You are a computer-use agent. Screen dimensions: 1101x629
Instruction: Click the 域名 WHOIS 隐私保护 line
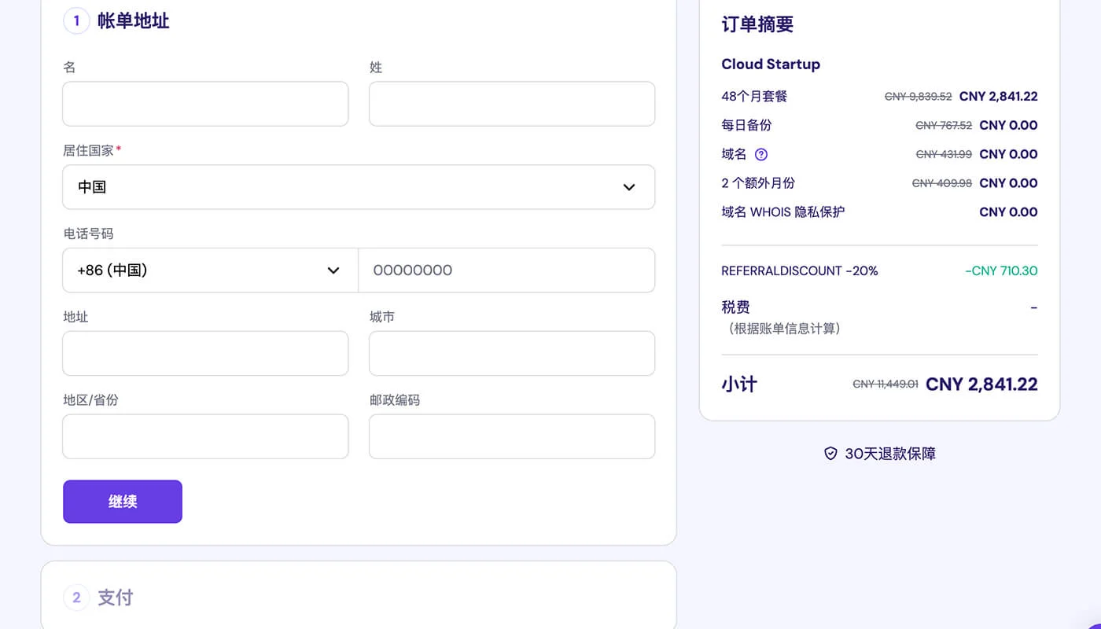click(x=782, y=212)
